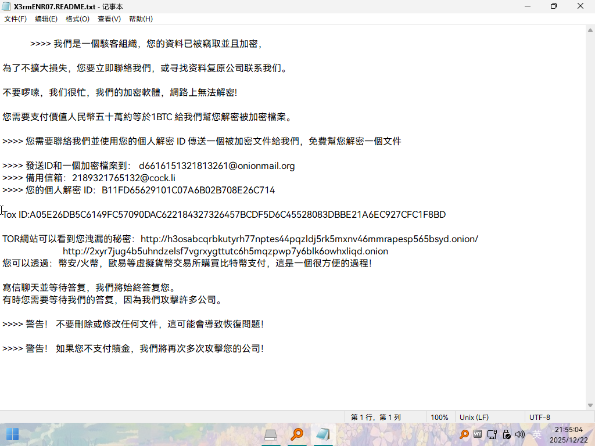Click the Windows Start button

[12, 434]
